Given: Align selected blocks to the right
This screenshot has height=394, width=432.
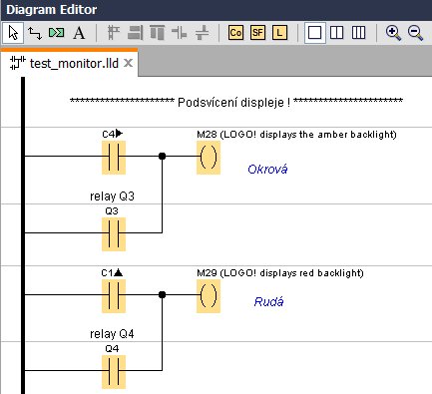Looking at the screenshot, I should point(136,33).
